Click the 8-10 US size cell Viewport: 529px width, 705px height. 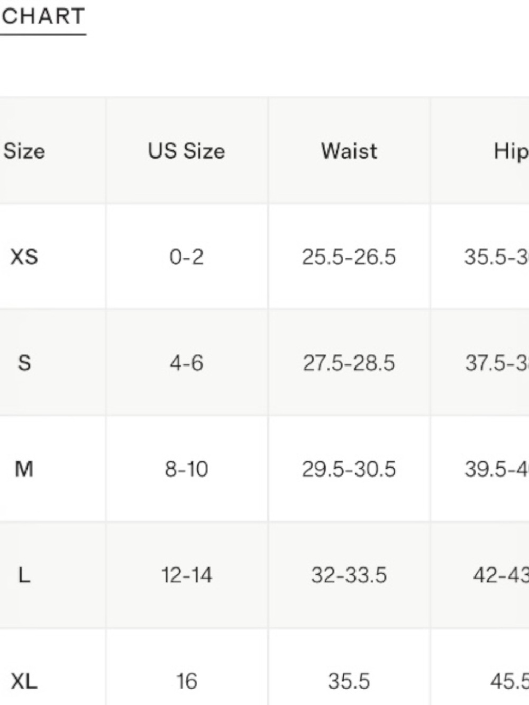pos(186,469)
